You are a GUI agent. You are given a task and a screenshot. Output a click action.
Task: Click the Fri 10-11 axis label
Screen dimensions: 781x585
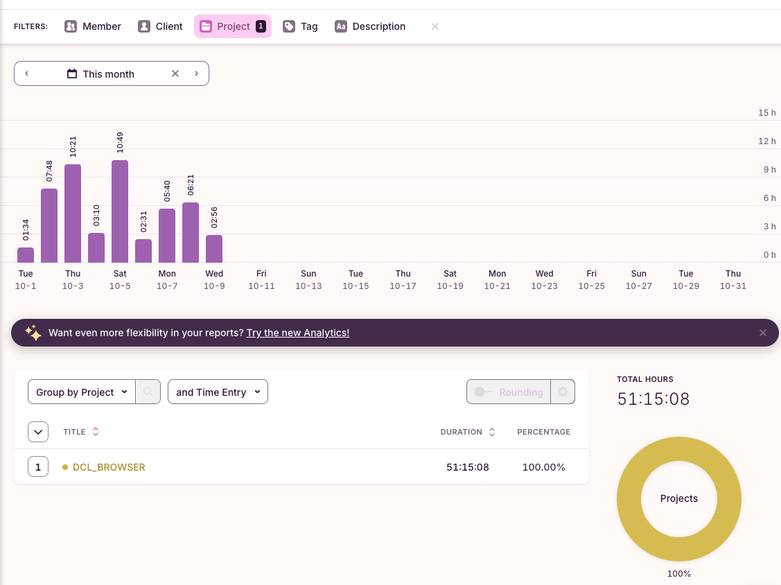pos(261,279)
